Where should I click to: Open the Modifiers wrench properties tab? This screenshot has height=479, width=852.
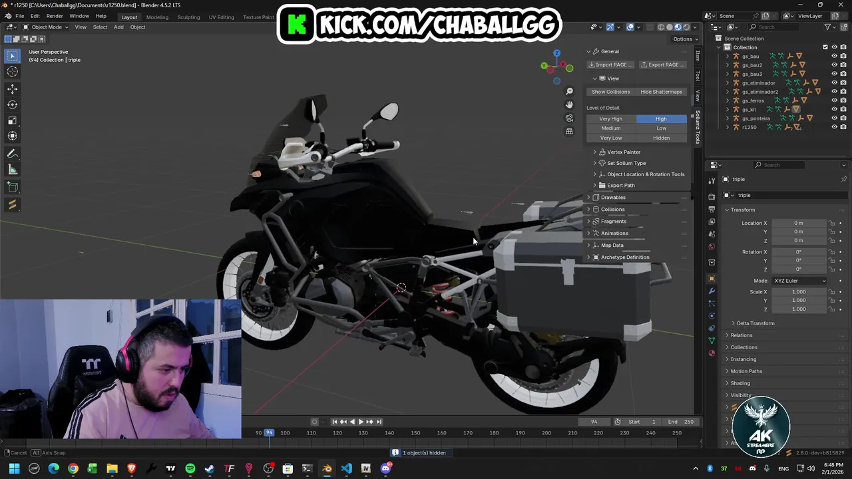tap(712, 291)
